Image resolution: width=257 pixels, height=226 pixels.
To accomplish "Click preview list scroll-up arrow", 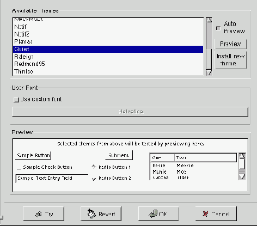I will (x=242, y=156).
